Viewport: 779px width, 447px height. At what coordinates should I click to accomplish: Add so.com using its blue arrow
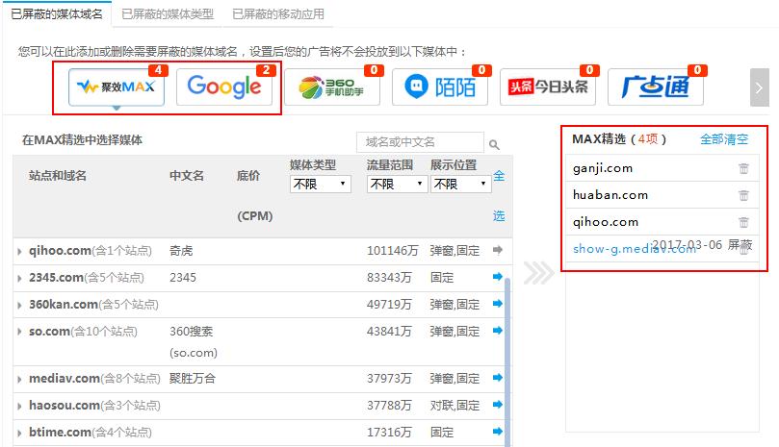point(498,331)
